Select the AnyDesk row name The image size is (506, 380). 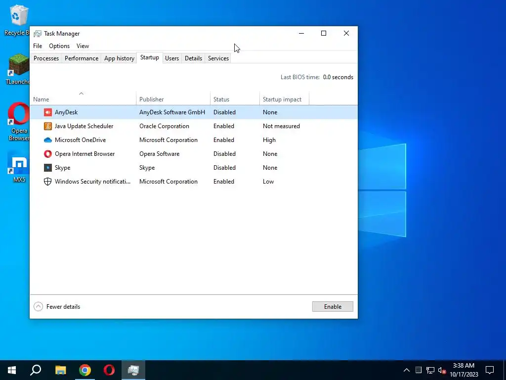[x=66, y=112]
